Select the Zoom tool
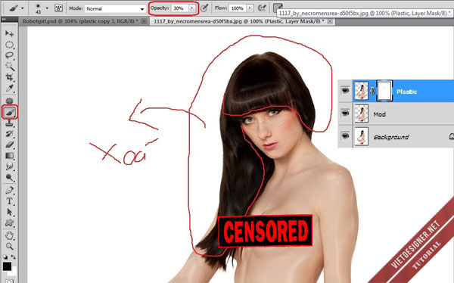The image size is (454, 283). click(x=9, y=247)
